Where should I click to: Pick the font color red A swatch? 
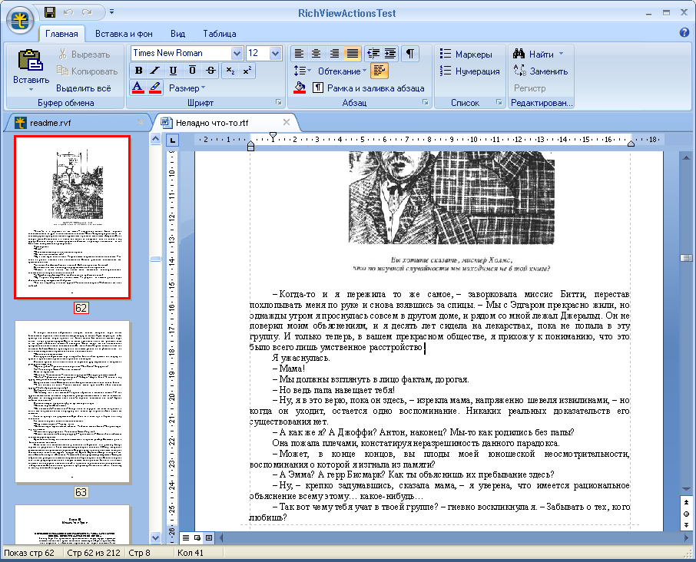[x=138, y=88]
